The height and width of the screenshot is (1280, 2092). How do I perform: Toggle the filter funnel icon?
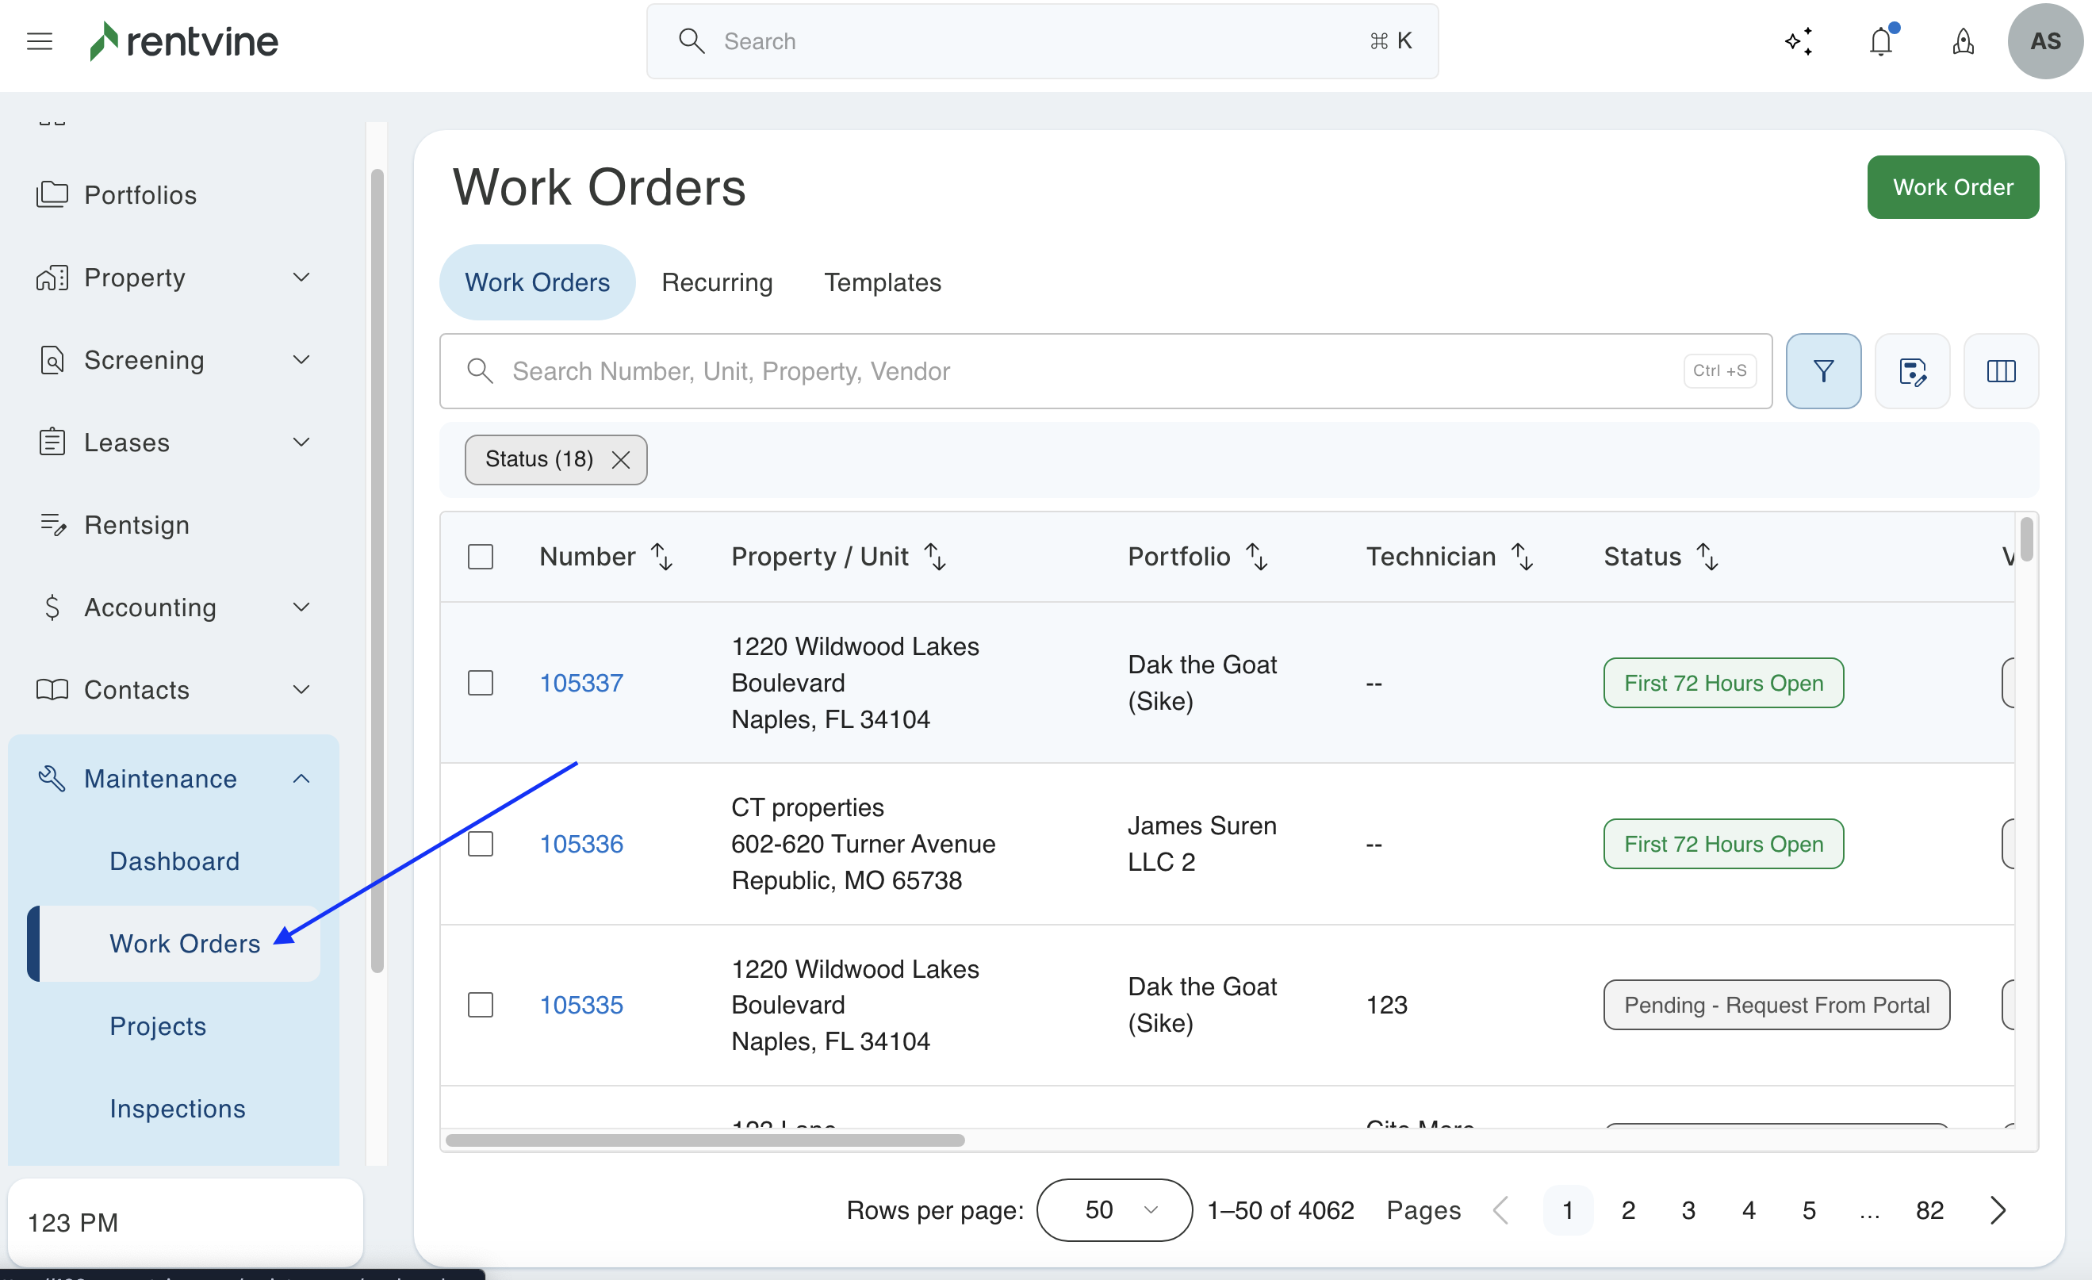tap(1823, 371)
